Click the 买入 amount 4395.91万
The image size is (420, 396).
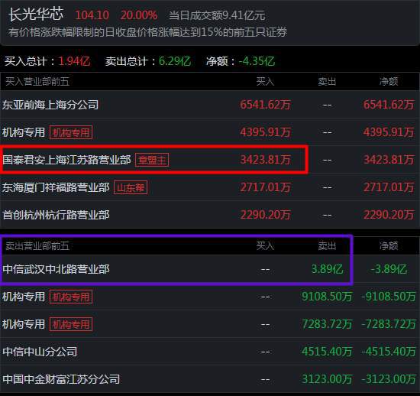265,132
